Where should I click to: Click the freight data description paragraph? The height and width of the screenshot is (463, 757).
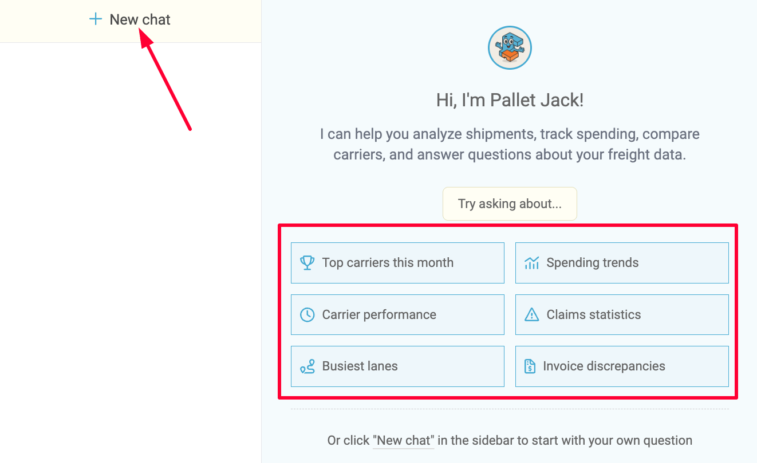tap(510, 145)
